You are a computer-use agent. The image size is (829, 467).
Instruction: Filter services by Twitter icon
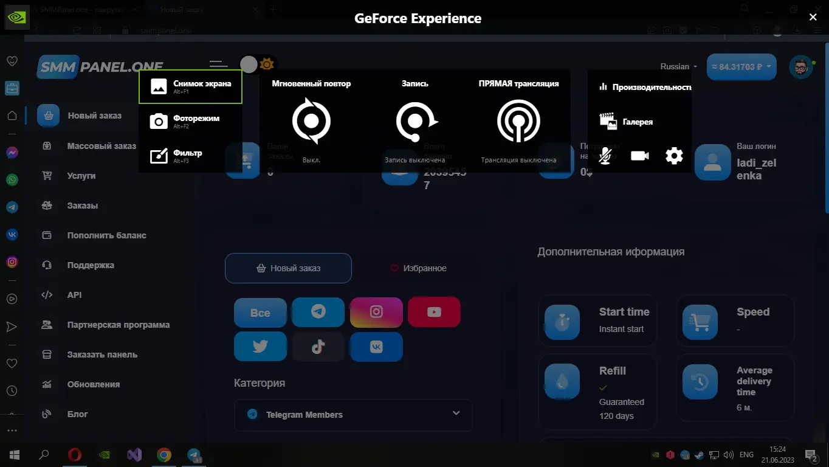tap(260, 347)
